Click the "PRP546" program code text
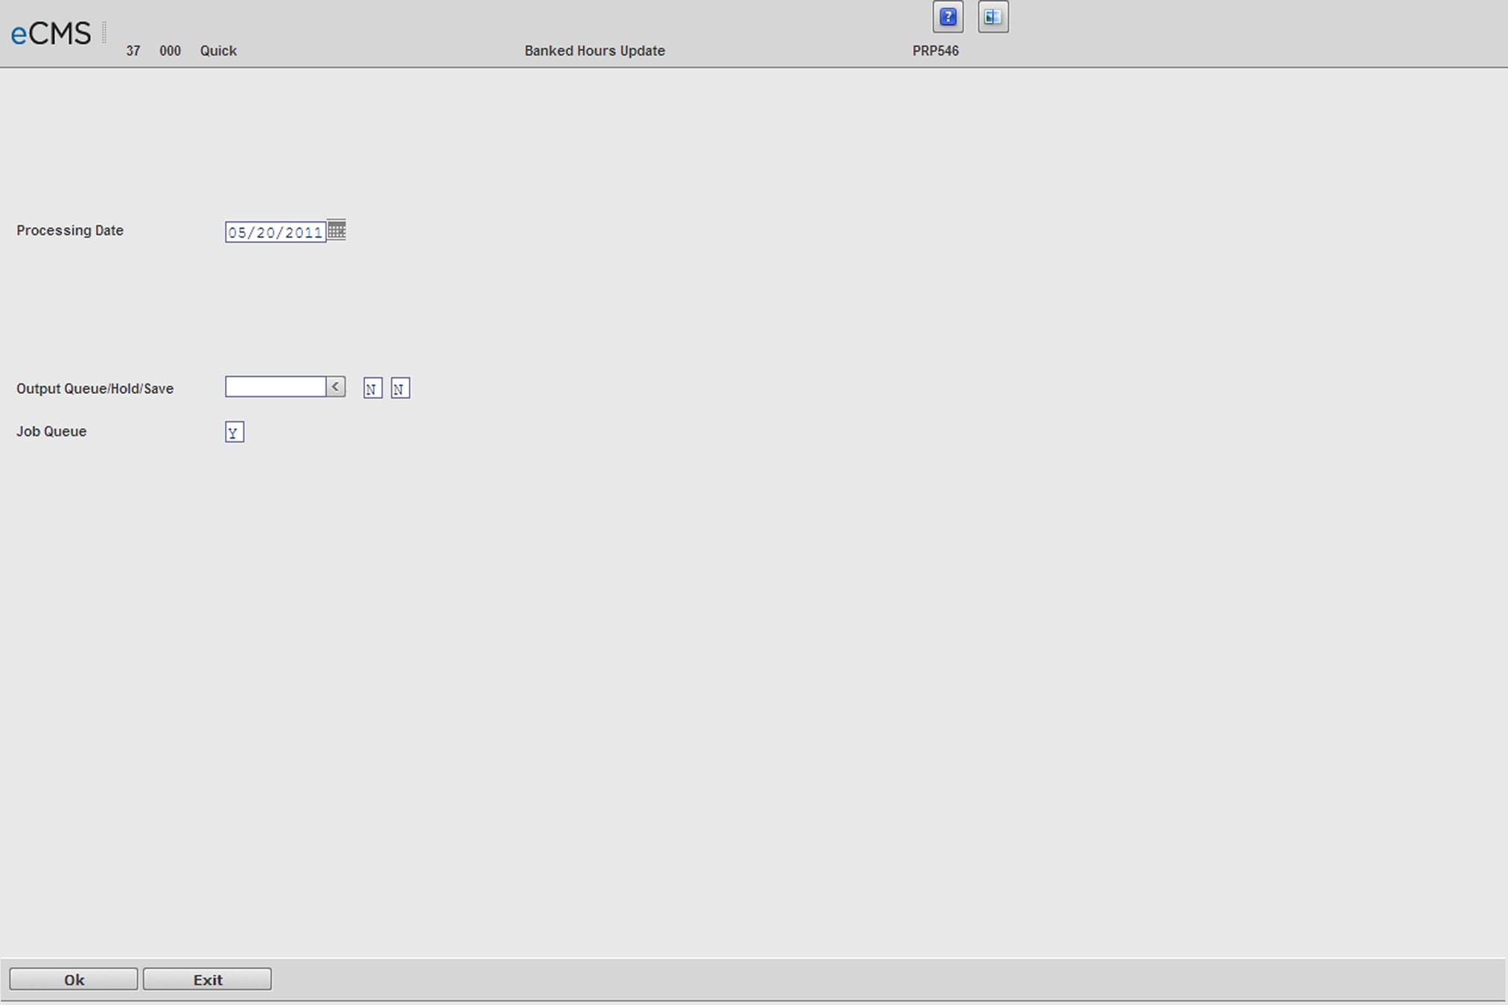Viewport: 1508px width, 1005px height. pyautogui.click(x=935, y=51)
